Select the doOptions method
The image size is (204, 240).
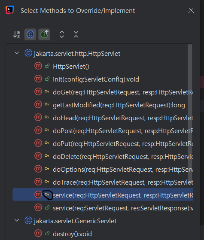tap(99, 169)
